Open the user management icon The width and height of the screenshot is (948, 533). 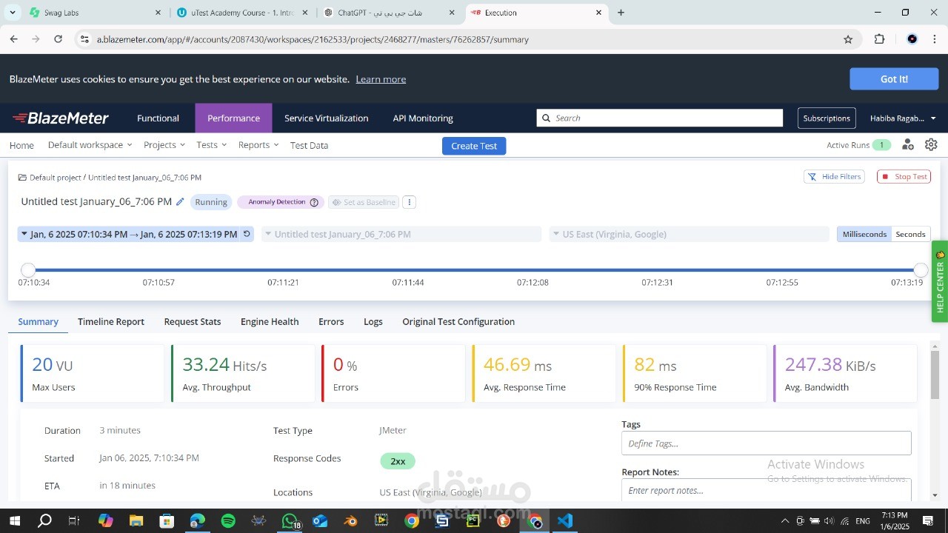(907, 145)
